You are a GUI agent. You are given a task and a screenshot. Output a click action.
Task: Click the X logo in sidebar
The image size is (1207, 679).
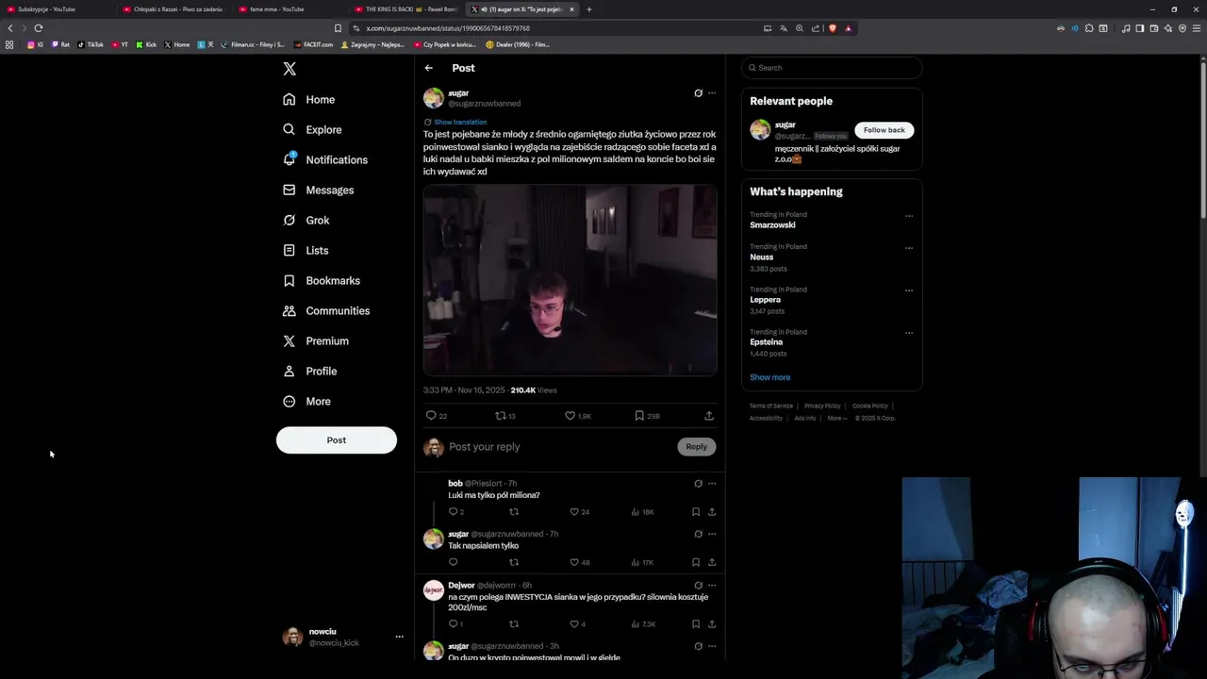[289, 69]
